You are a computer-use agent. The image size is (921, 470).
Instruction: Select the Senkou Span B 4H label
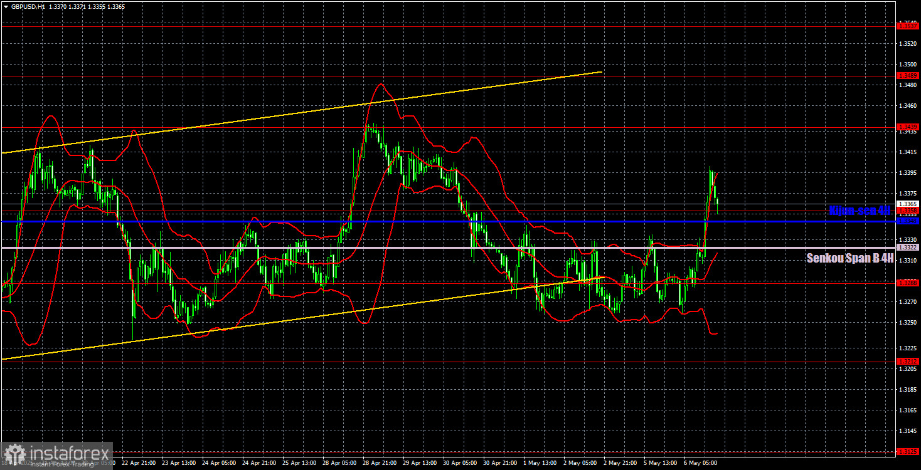click(x=849, y=258)
